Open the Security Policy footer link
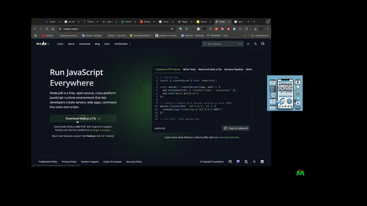367x206 pixels. (x=134, y=162)
